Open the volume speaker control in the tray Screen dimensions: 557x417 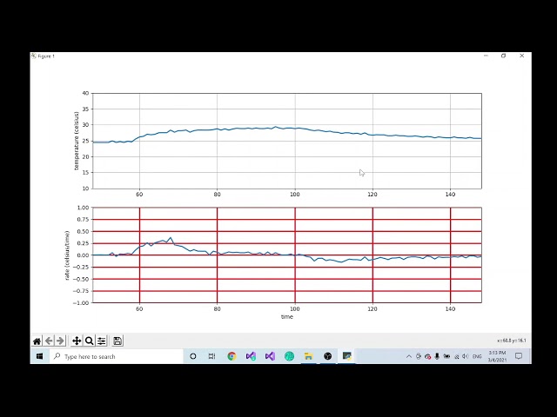(466, 356)
